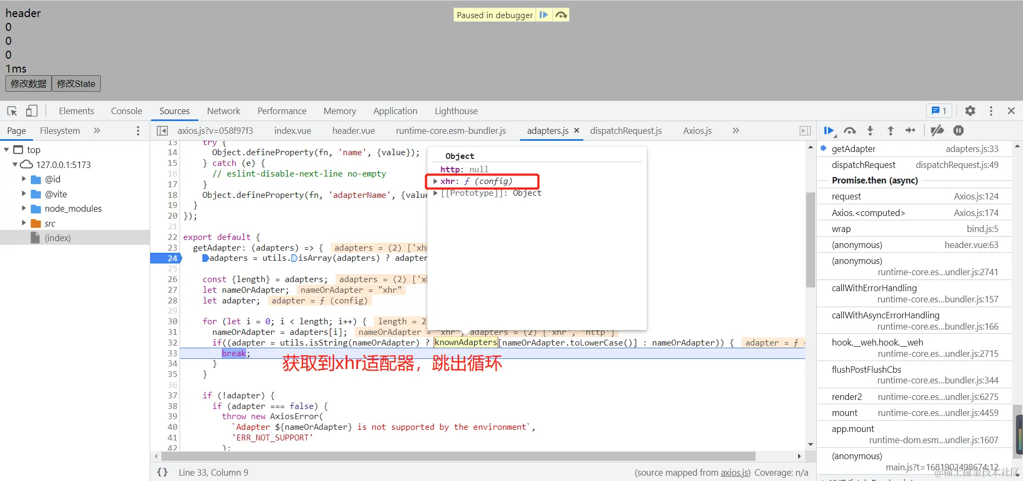The width and height of the screenshot is (1023, 481).
Task: Switch to the Application tab
Action: tap(395, 111)
